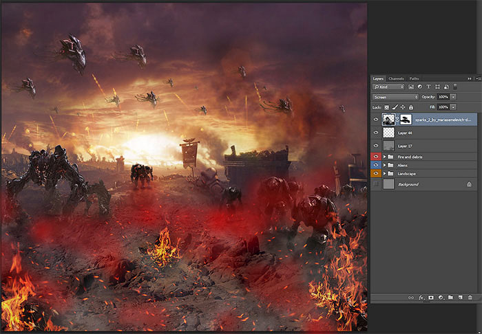Click the Opacity 100% value field
The width and height of the screenshot is (482, 334).
click(443, 97)
